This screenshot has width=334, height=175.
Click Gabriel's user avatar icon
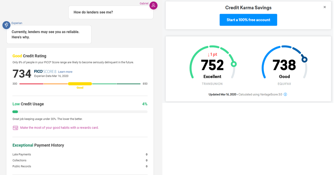pyautogui.click(x=153, y=5)
